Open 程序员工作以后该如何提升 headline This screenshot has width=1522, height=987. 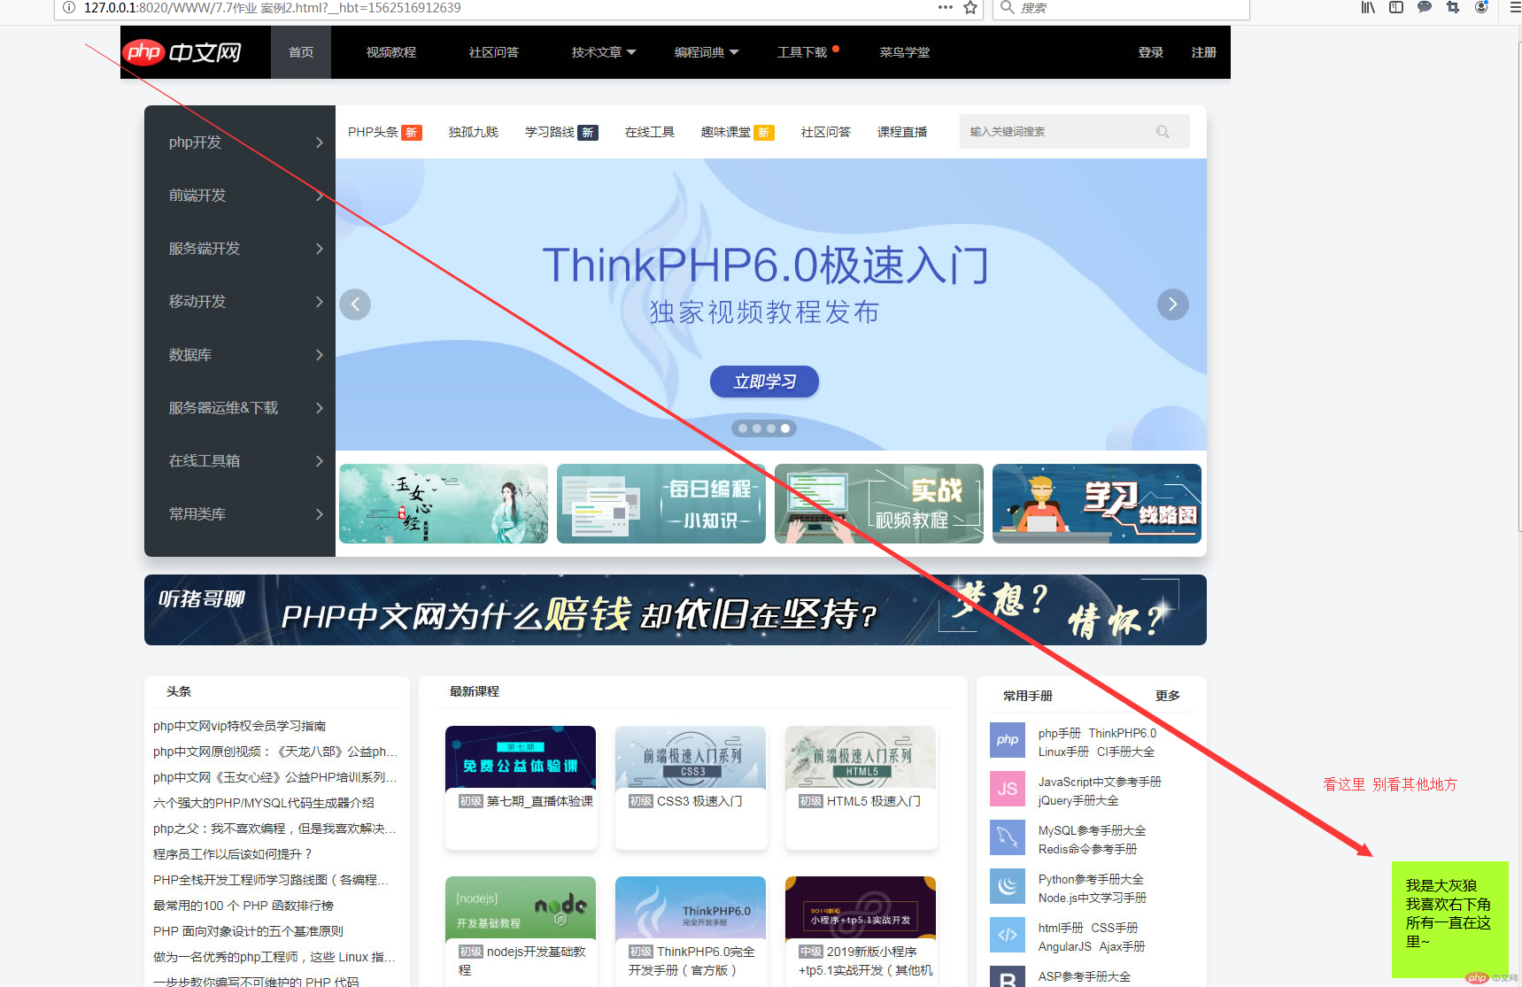(232, 854)
